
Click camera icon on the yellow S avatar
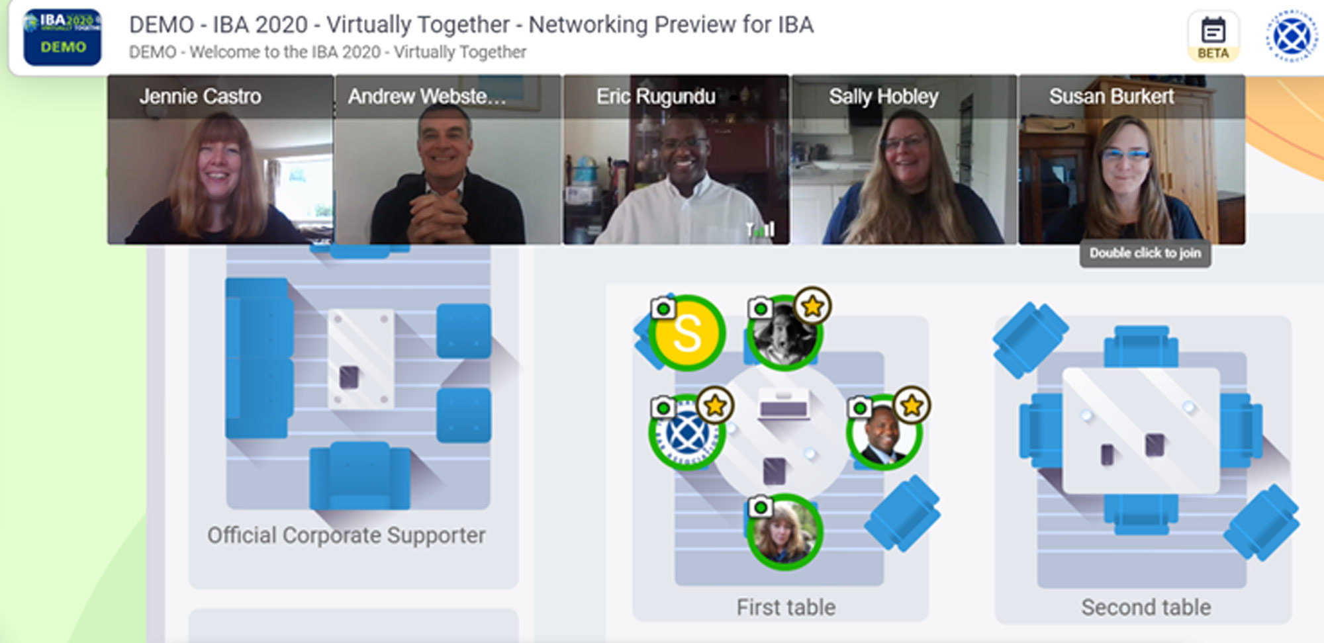662,308
